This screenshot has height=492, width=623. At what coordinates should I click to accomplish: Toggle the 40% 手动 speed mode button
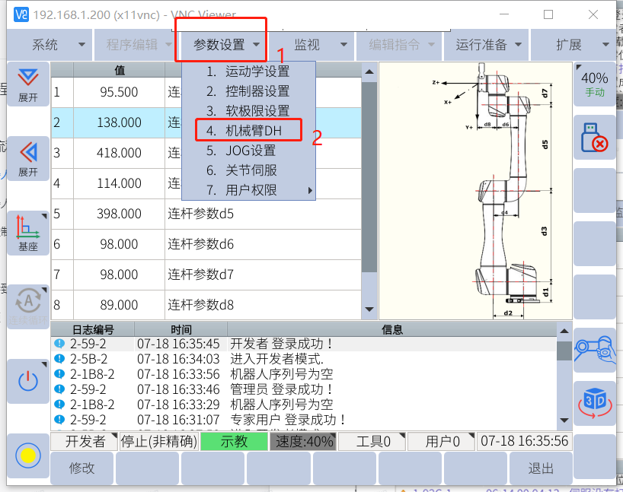tap(594, 83)
